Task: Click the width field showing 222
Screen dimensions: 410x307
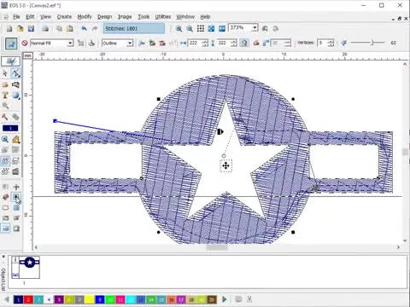Action: [195, 43]
